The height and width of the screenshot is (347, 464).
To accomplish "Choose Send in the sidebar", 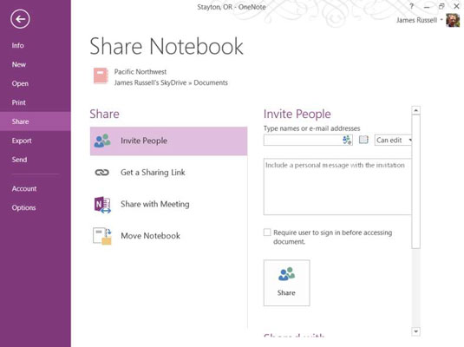I will pos(19,160).
